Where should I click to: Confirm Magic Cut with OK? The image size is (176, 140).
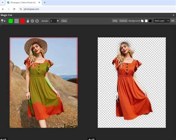[173, 21]
